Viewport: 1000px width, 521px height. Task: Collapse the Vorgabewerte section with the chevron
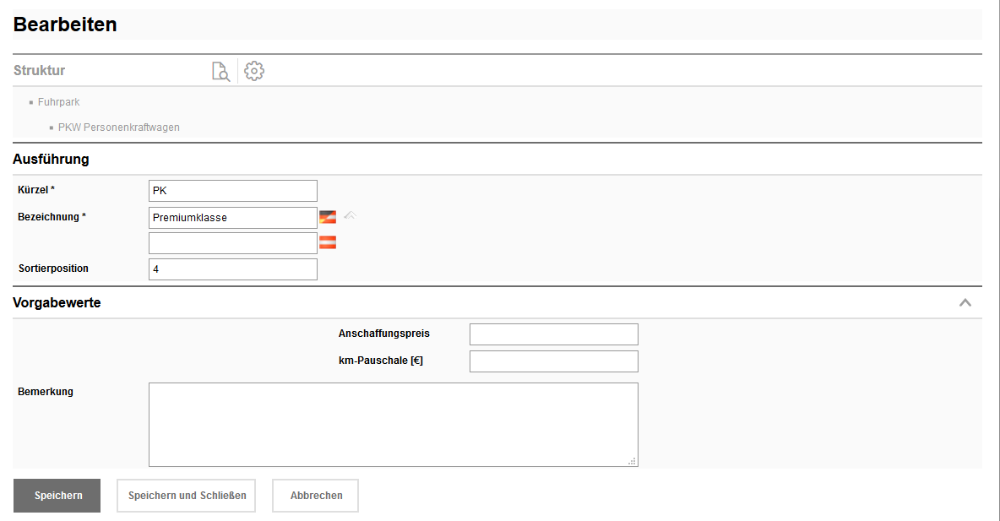[965, 302]
